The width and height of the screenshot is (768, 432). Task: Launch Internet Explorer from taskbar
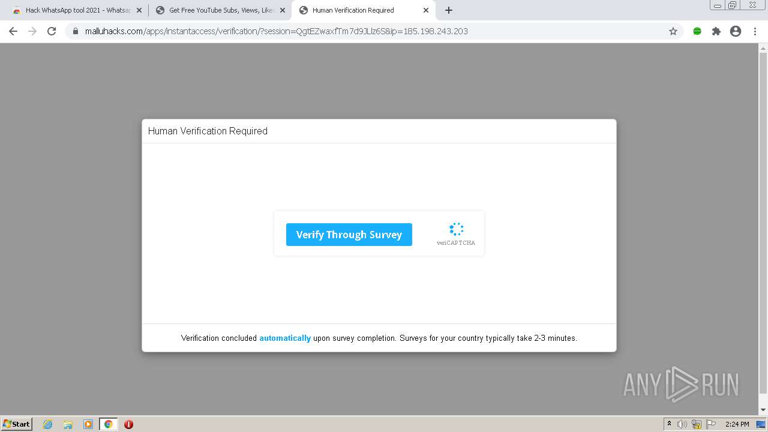tap(48, 424)
